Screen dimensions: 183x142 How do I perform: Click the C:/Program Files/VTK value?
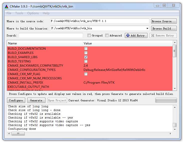pyautogui.click(x=99, y=82)
